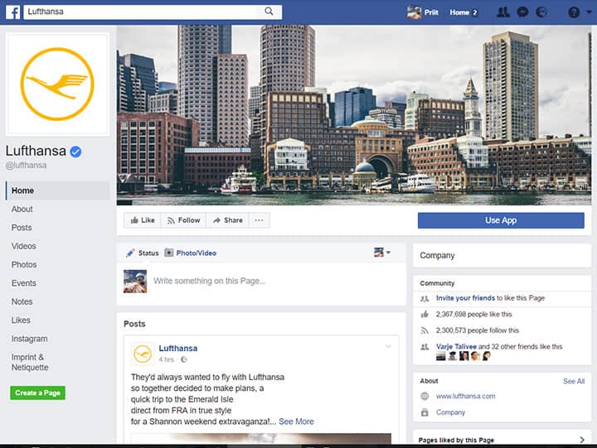The image size is (597, 448).
Task: Open the help question mark icon
Action: tap(574, 12)
